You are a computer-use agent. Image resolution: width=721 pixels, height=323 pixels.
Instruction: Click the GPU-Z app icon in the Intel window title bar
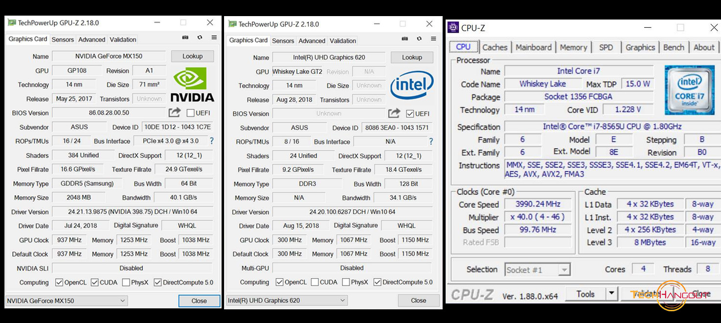coord(232,24)
